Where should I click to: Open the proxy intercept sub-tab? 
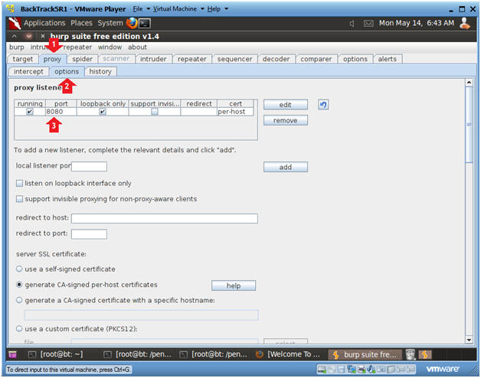coord(28,71)
